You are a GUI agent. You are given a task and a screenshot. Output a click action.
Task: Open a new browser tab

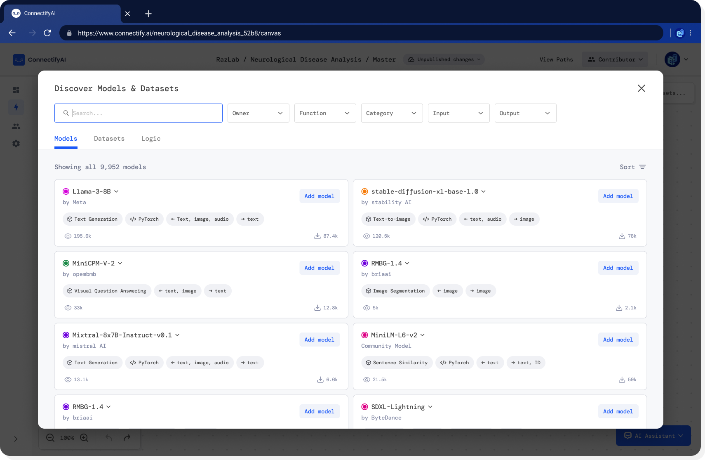148,14
